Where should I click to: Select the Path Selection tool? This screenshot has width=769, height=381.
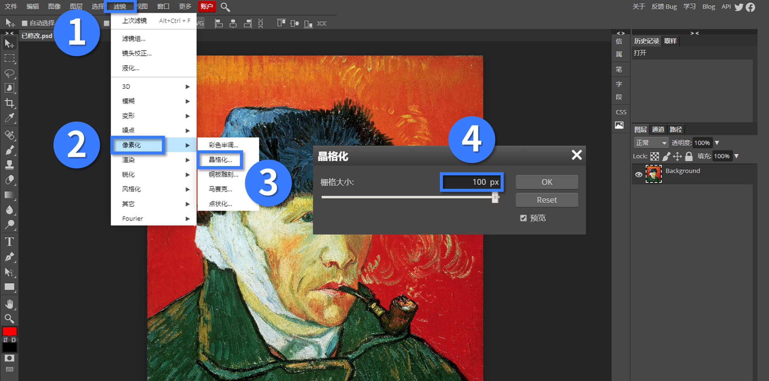tap(9, 272)
